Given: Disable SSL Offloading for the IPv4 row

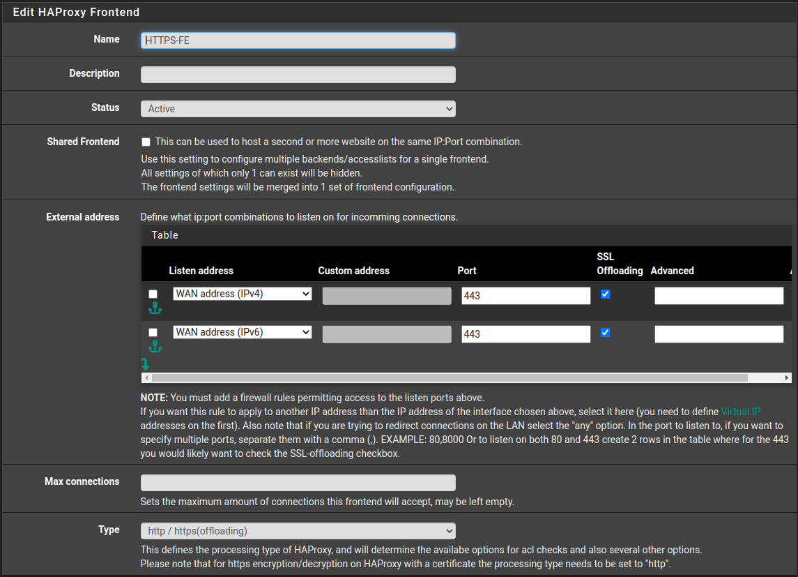Looking at the screenshot, I should [x=604, y=294].
